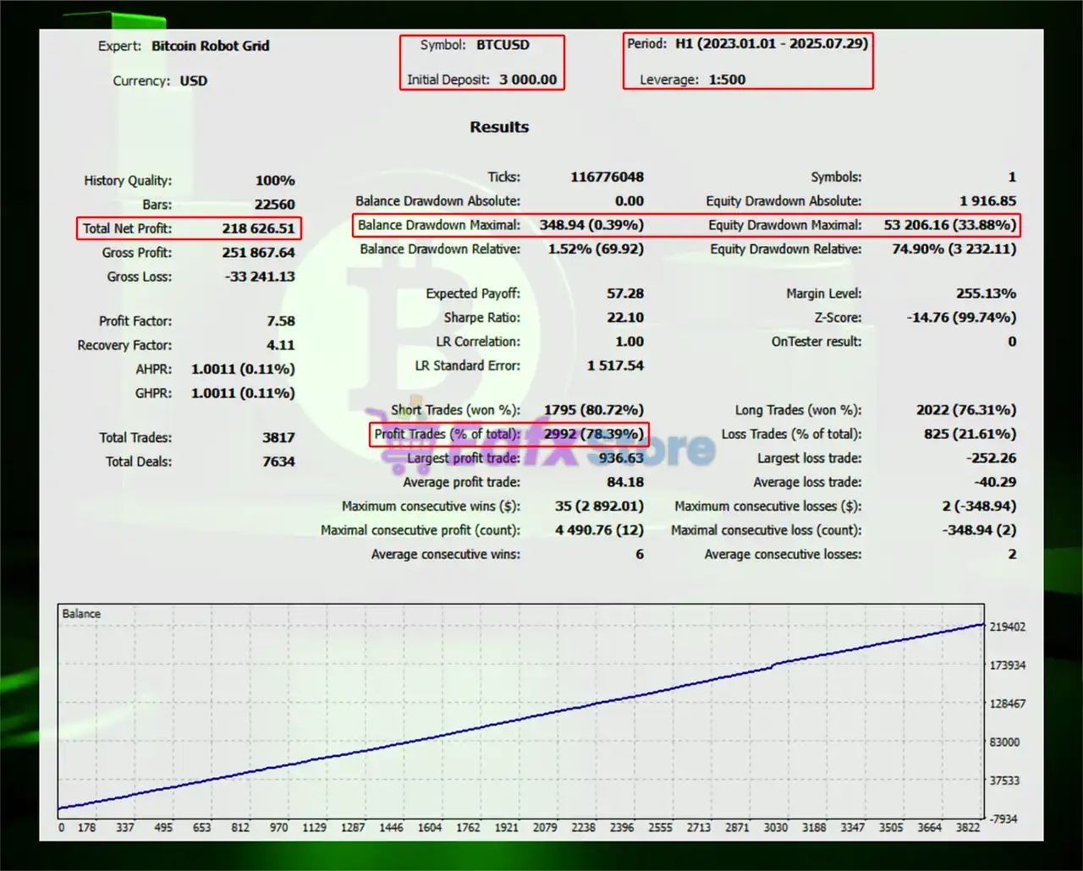Select the Profit Factor value 7.58
The width and height of the screenshot is (1083, 871).
280,321
